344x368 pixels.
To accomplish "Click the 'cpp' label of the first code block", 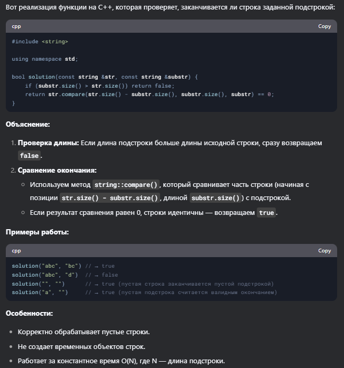I will [x=16, y=26].
